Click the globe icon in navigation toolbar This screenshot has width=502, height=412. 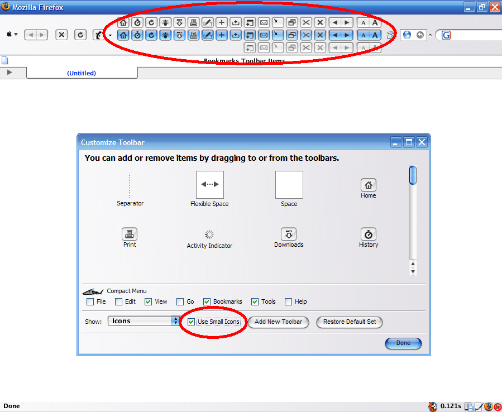click(x=407, y=35)
